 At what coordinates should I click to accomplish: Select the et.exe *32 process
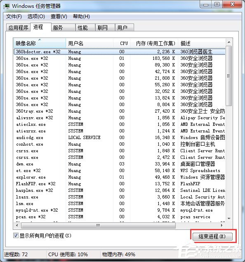point(120,170)
